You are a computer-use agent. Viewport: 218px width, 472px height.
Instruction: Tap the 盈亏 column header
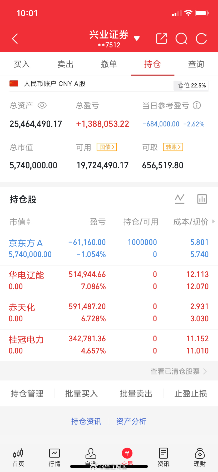click(x=98, y=222)
